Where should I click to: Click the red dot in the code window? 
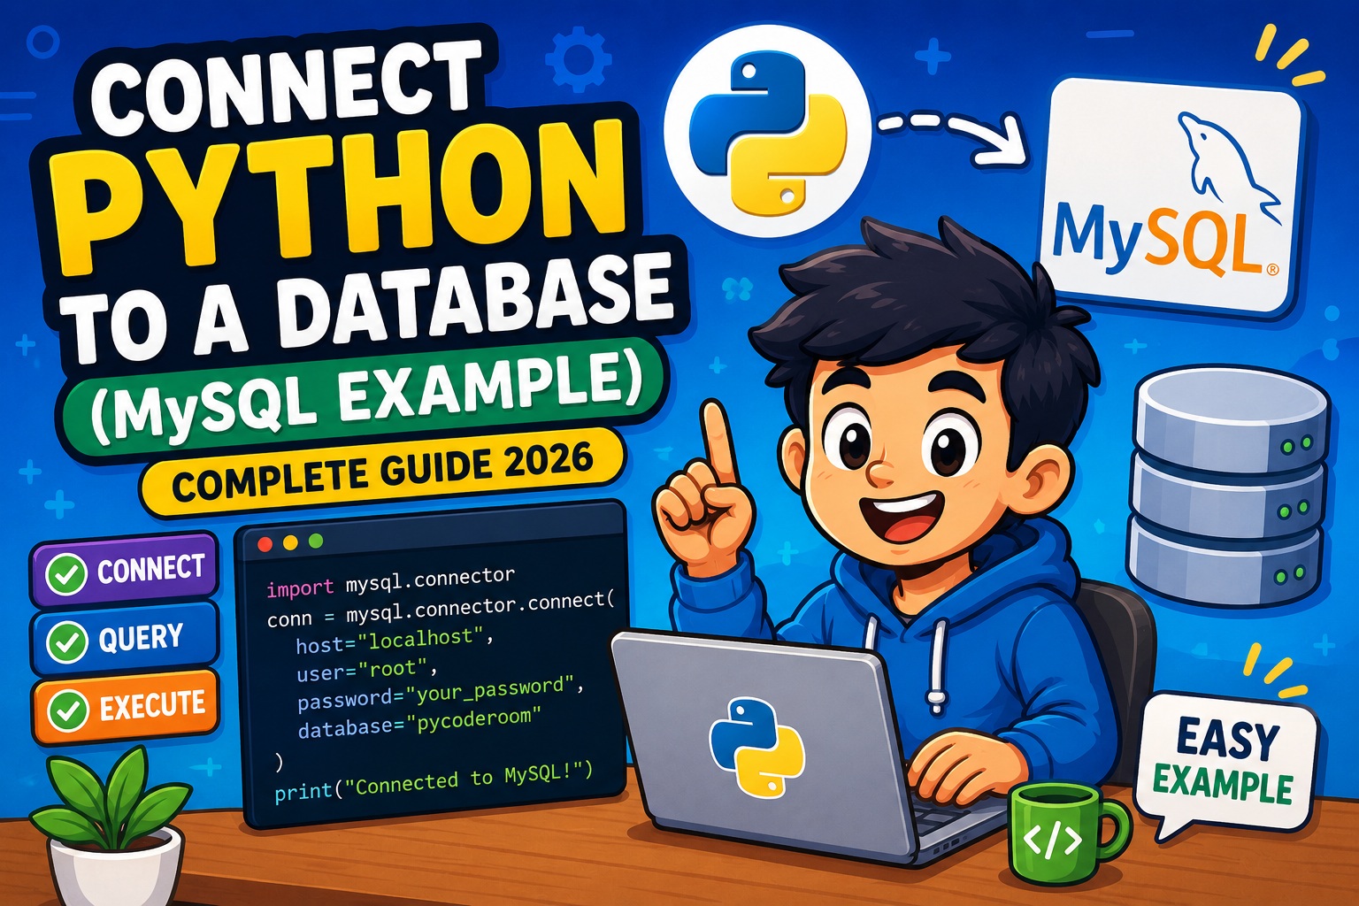tap(265, 543)
